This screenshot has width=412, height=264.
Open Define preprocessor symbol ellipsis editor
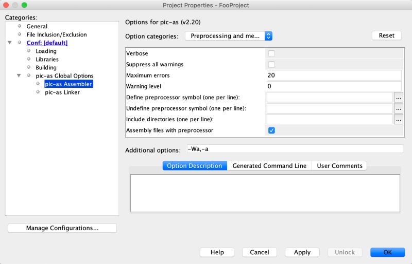(x=398, y=98)
